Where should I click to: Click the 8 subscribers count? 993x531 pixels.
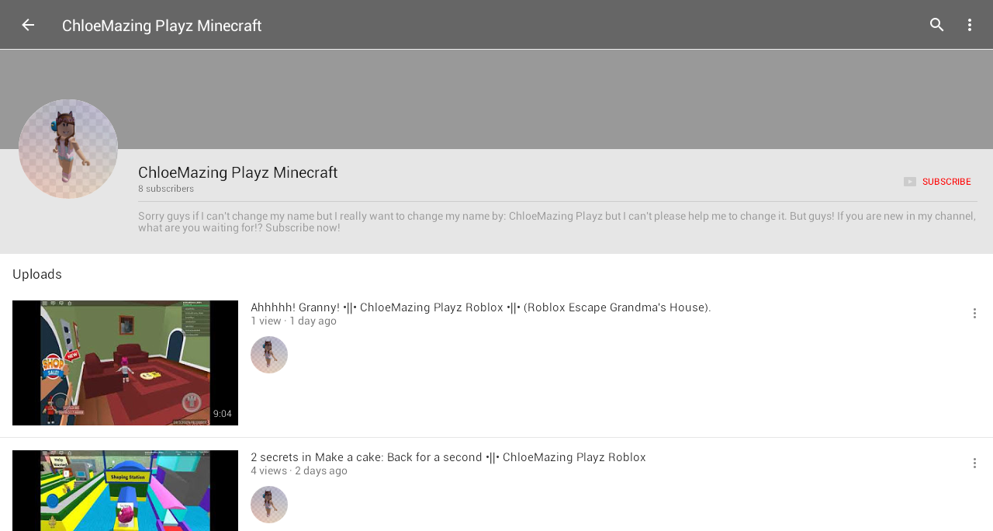(x=166, y=189)
